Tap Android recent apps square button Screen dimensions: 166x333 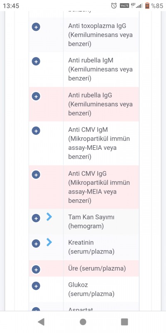coord(124,322)
